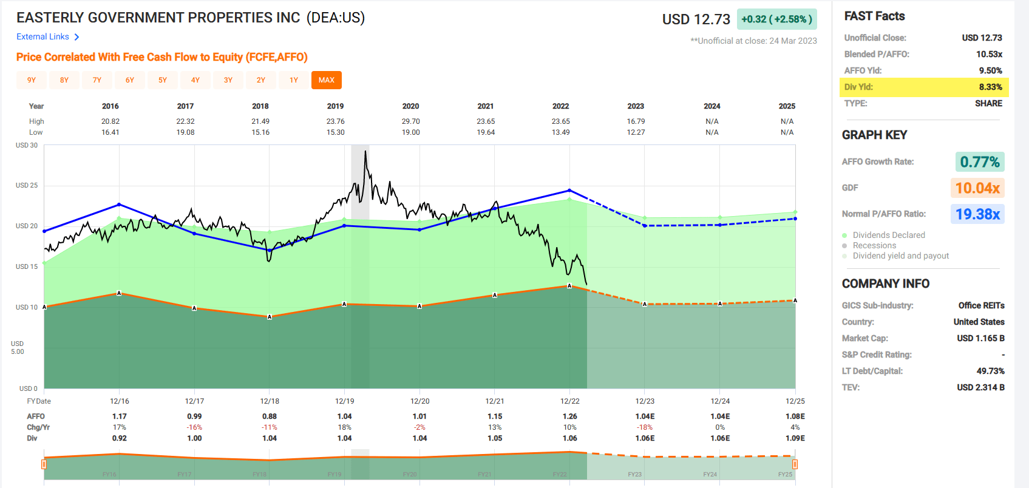Image resolution: width=1029 pixels, height=488 pixels.
Task: Select the 4Y time range
Action: coord(195,80)
